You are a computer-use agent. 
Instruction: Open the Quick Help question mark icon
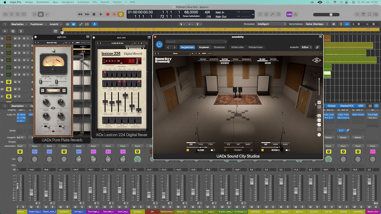(18, 14)
